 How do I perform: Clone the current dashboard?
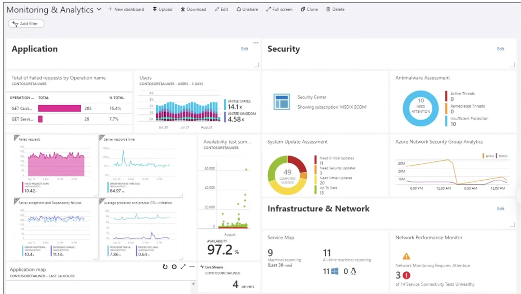coord(309,10)
